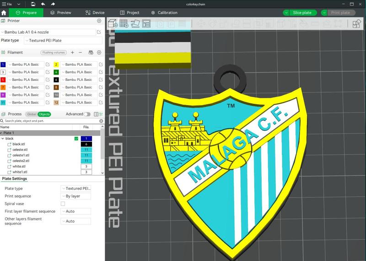This screenshot has width=366, height=261.
Task: Switch to the Calibration tab
Action: coord(164,13)
